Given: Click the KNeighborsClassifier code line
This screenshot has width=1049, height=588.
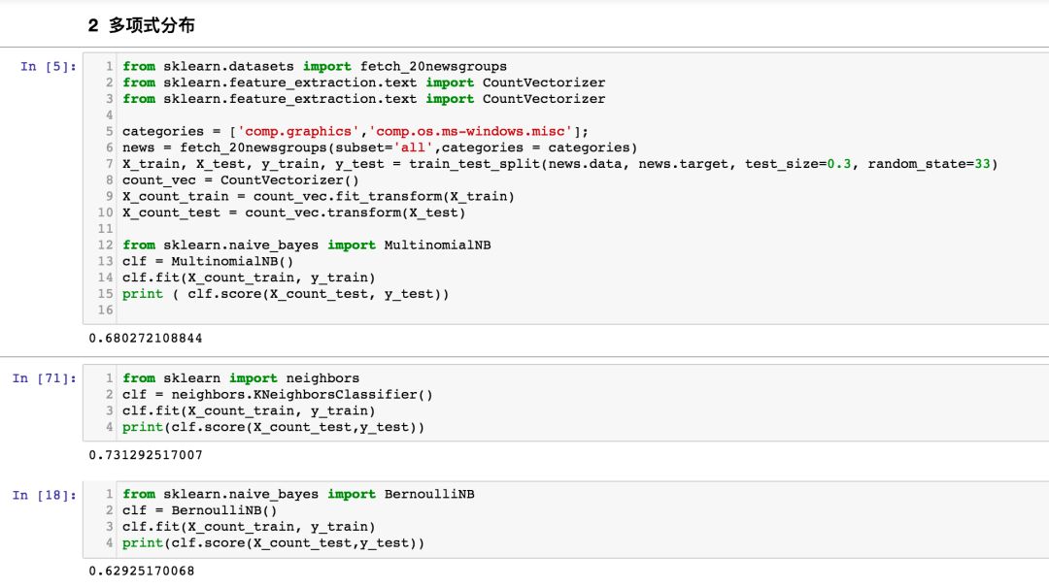Looking at the screenshot, I should (x=277, y=395).
